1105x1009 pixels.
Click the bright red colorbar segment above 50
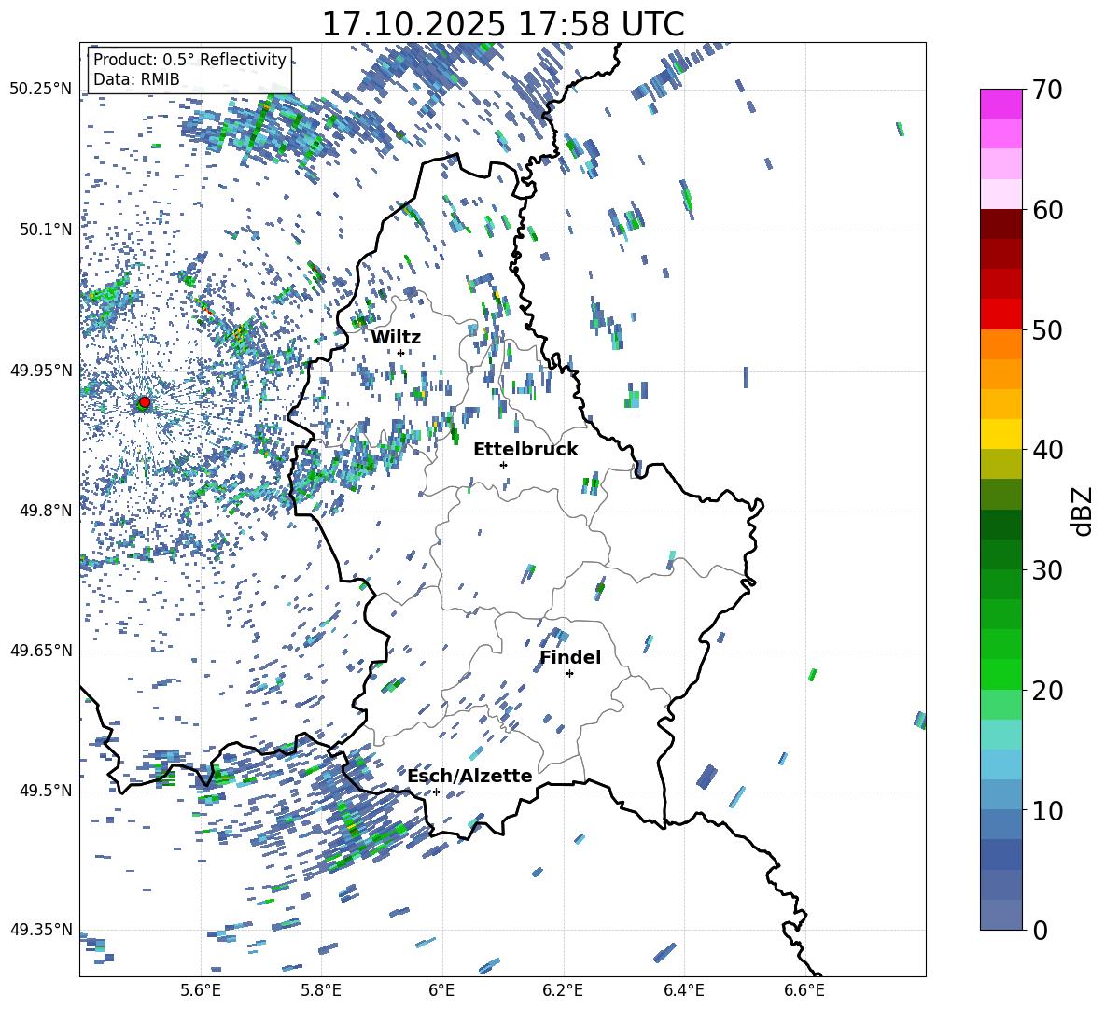click(x=1000, y=314)
